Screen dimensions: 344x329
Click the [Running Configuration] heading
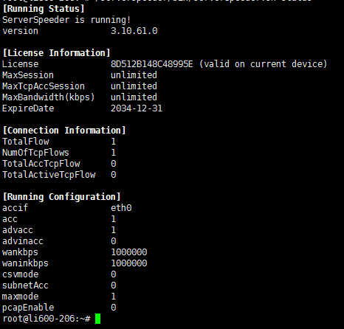click(x=61, y=197)
